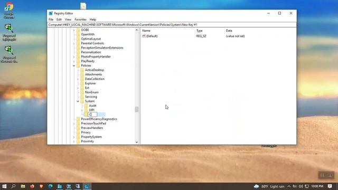Viewport: 338px width, 190px height.
Task: Select the PerceptionSimulationExtensions key
Action: (102, 47)
